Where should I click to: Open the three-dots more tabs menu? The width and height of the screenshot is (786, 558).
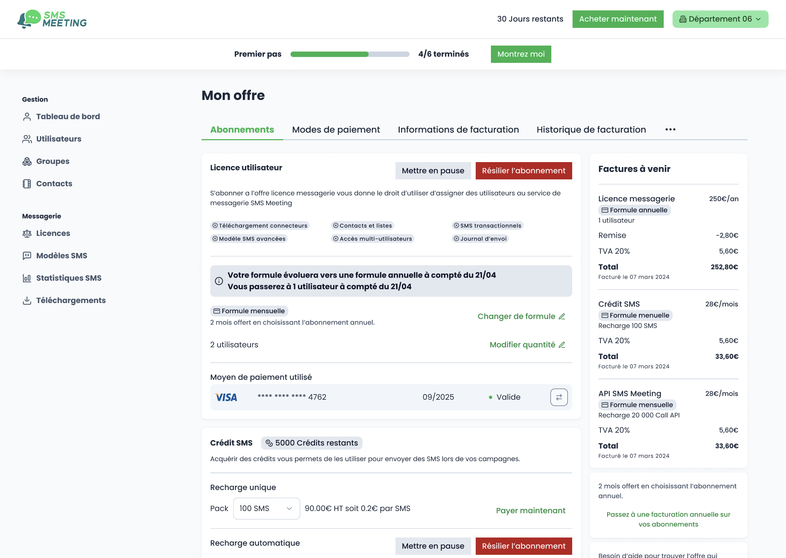670,130
